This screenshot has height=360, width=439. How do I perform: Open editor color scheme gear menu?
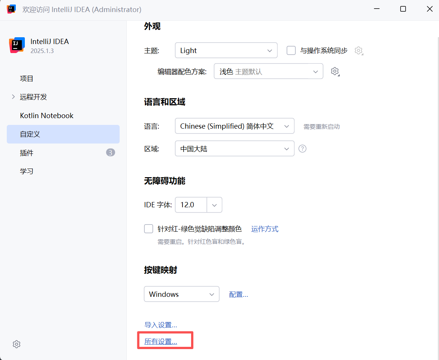335,71
